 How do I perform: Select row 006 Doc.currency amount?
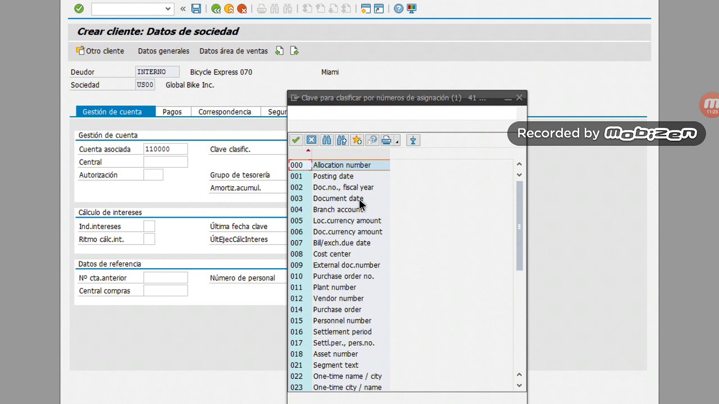(x=339, y=232)
